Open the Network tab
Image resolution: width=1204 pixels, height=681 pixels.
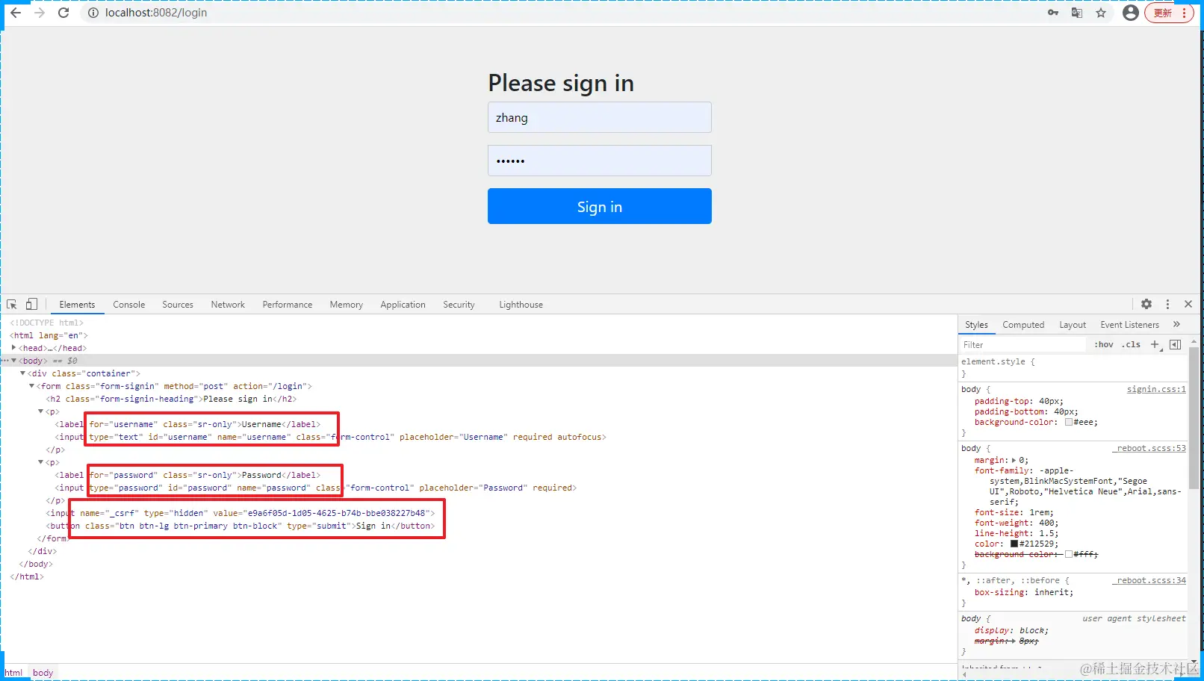[228, 305]
